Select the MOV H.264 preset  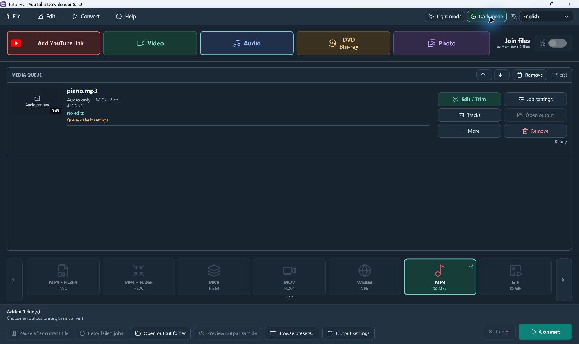(x=289, y=277)
